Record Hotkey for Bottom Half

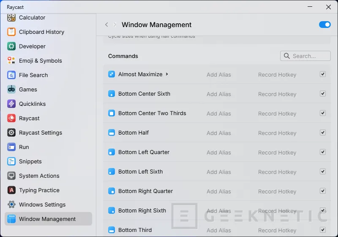point(277,133)
